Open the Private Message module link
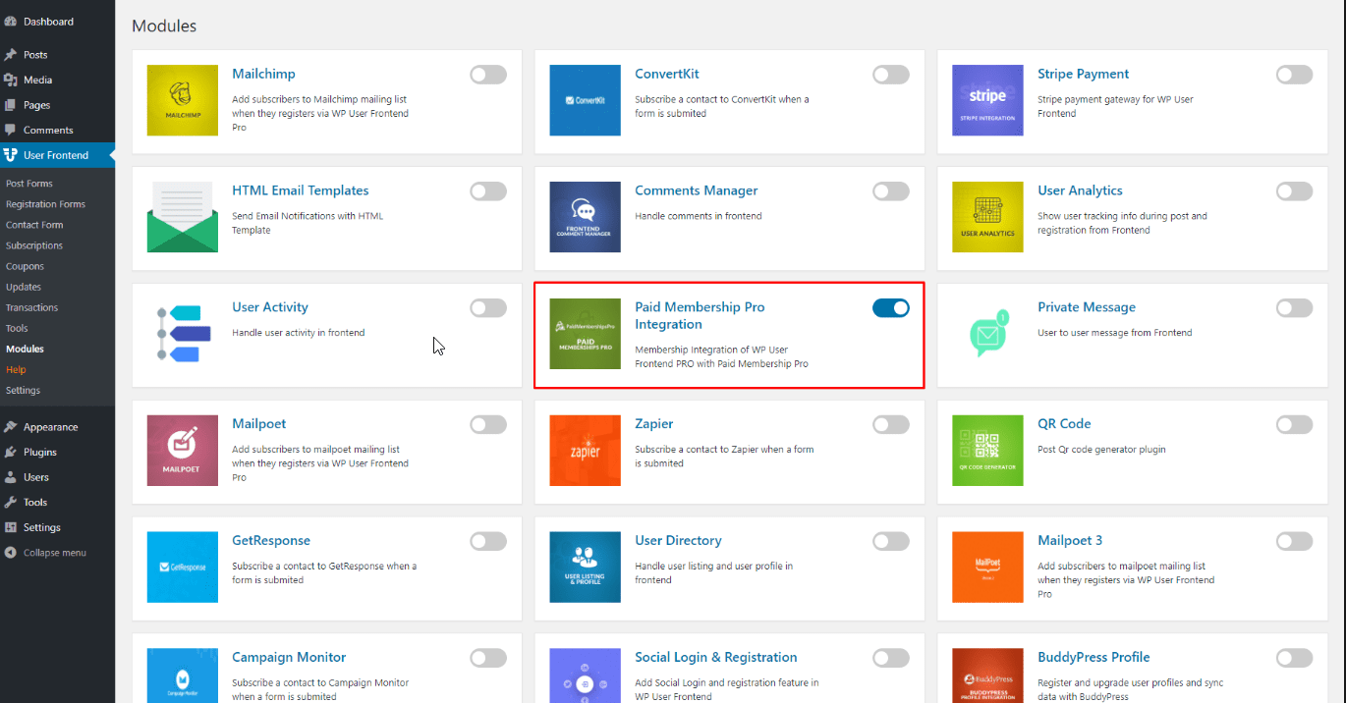1346x703 pixels. pyautogui.click(x=1086, y=306)
